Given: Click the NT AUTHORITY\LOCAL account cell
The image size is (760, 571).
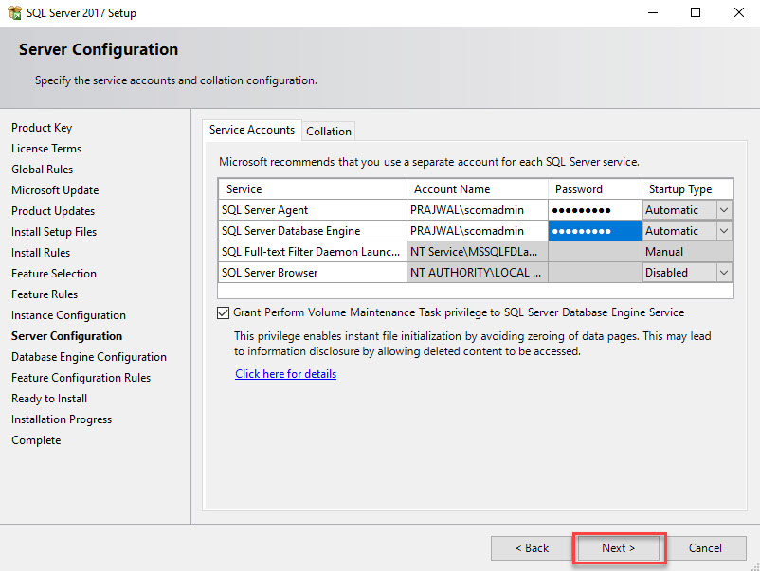Looking at the screenshot, I should coord(478,273).
